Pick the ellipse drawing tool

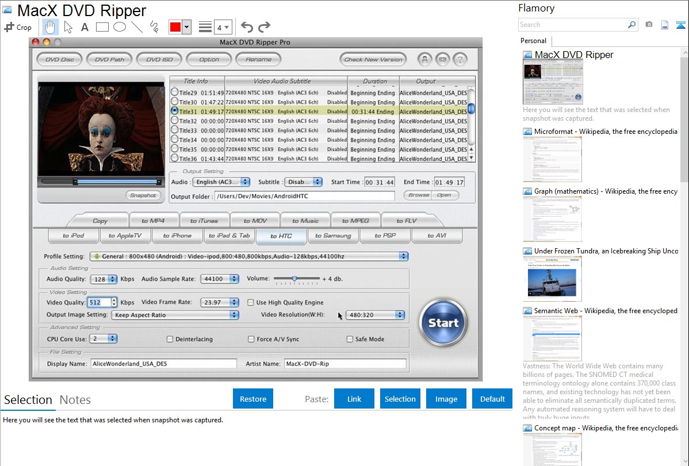click(x=120, y=27)
